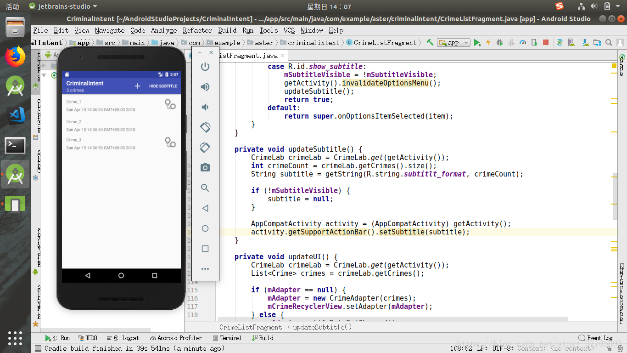The height and width of the screenshot is (353, 627).
Task: Increase emulator volume with speaker icon
Action: tap(205, 87)
